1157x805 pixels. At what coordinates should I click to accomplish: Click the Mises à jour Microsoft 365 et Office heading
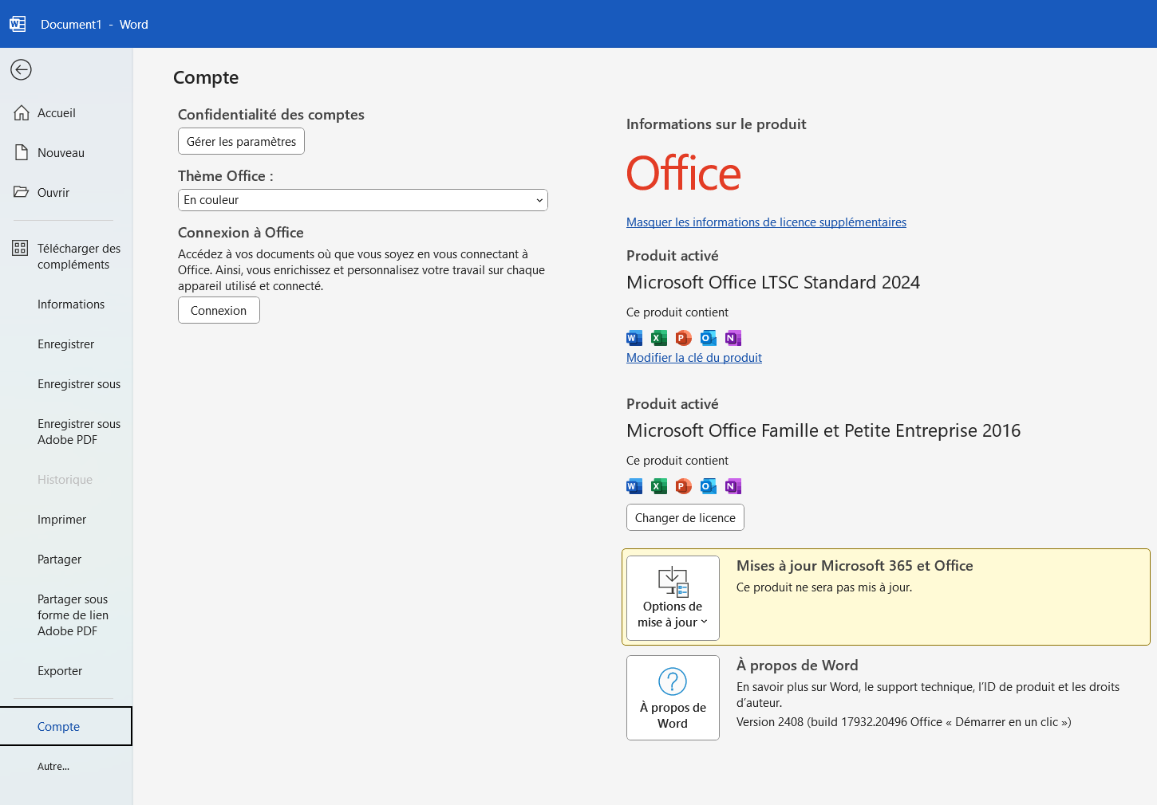coord(855,566)
